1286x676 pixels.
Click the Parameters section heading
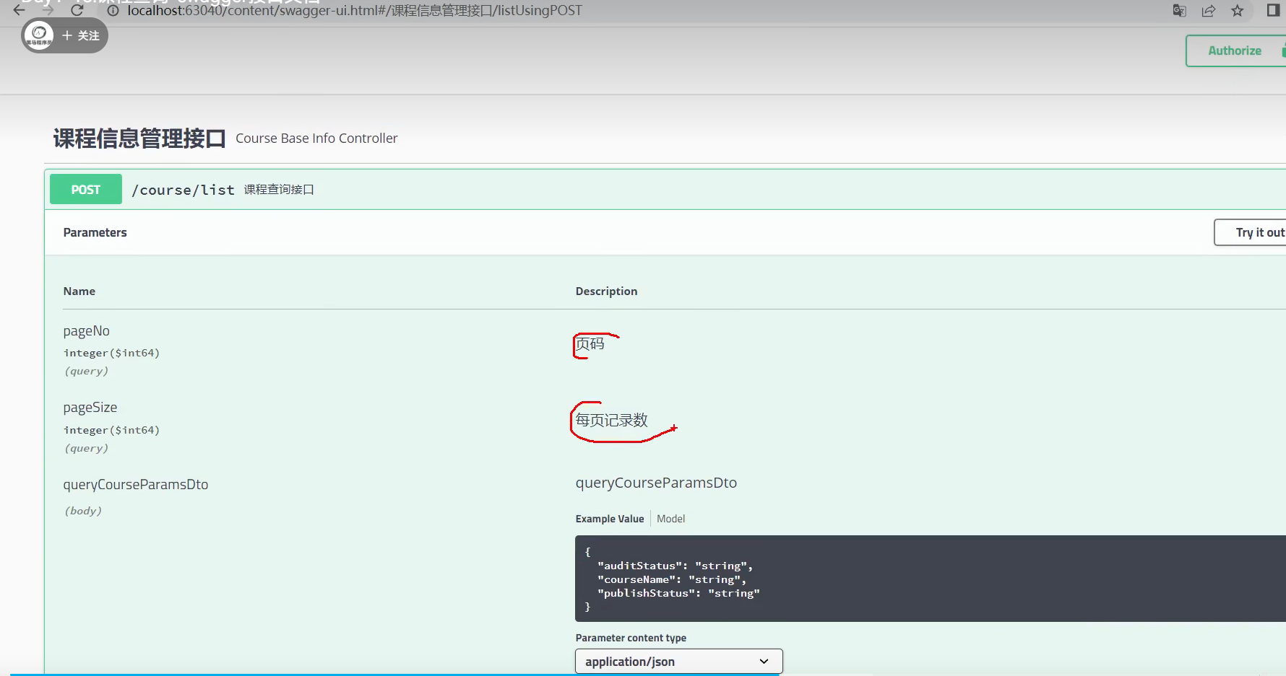click(95, 232)
